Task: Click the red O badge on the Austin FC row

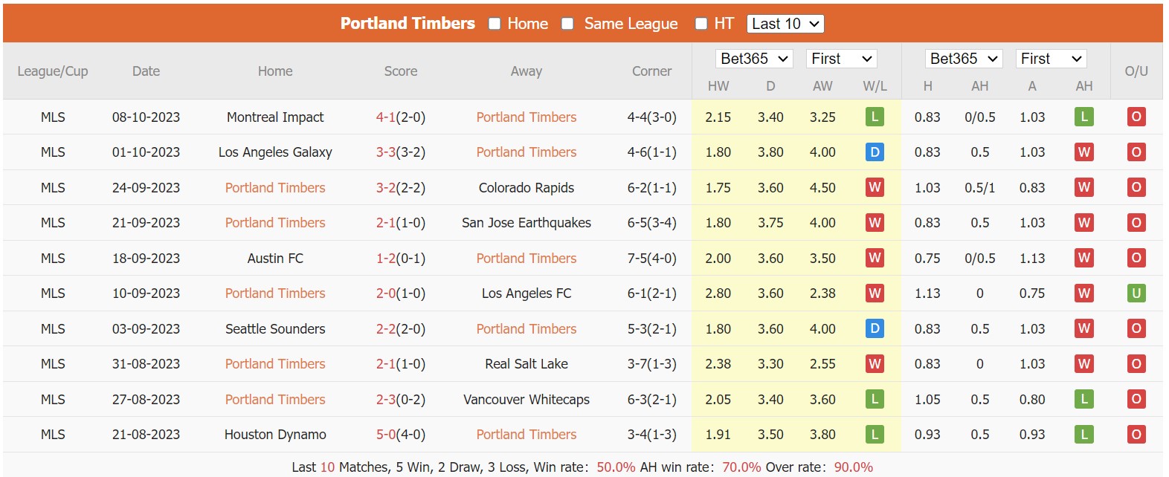Action: coord(1136,258)
